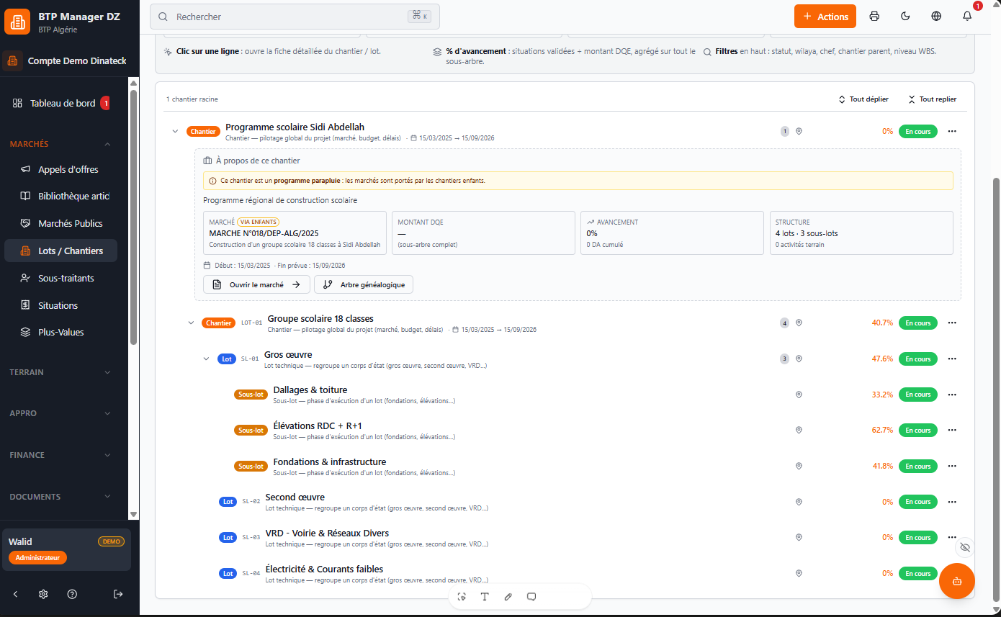The image size is (1001, 617).
Task: Open the notifications bell icon
Action: click(x=967, y=17)
